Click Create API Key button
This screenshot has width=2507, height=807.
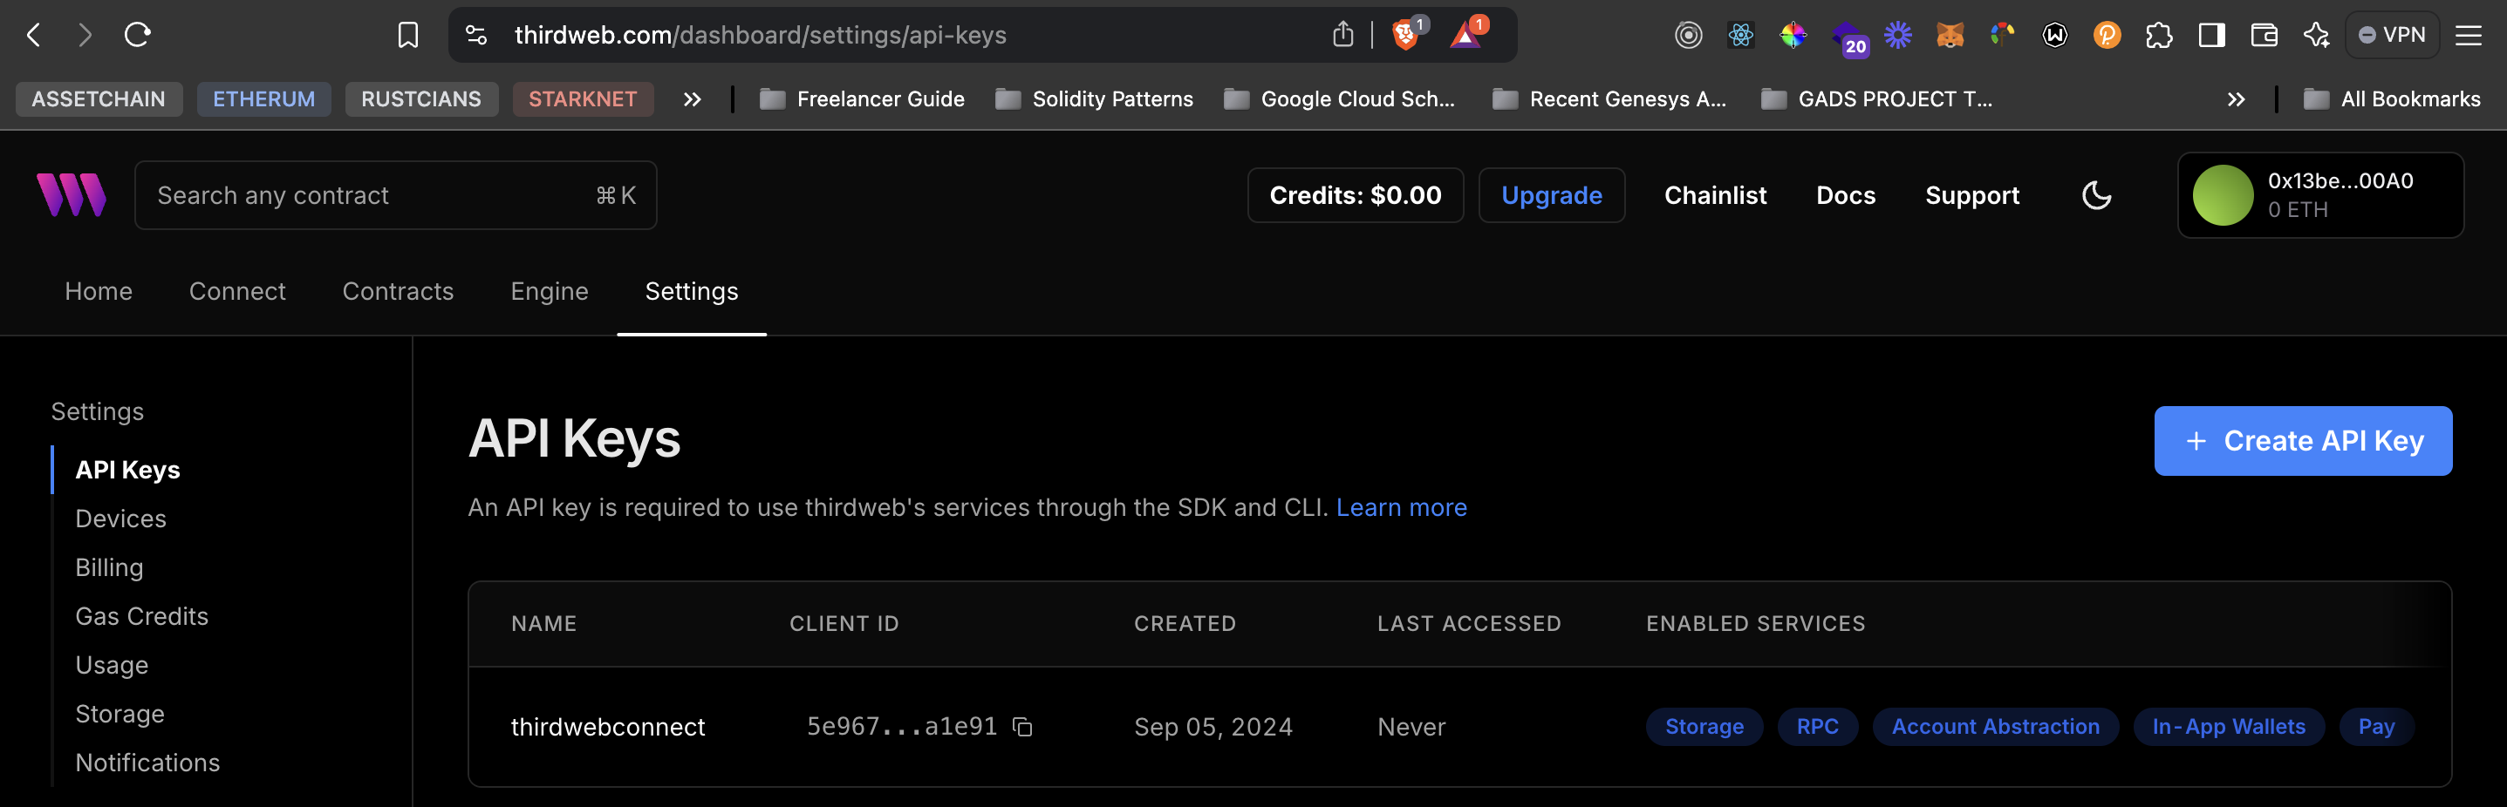[x=2303, y=440]
